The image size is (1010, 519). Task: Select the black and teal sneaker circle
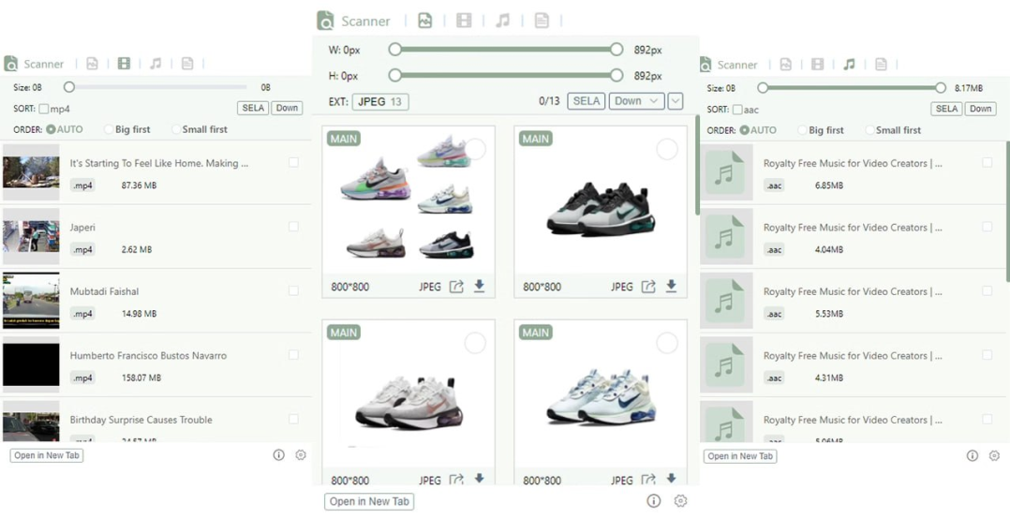(667, 149)
